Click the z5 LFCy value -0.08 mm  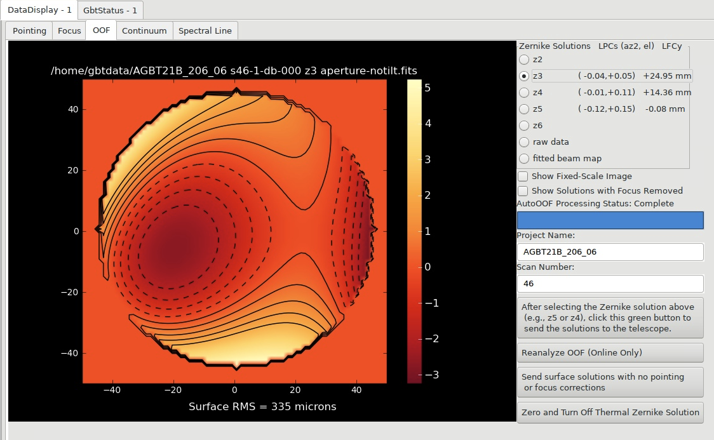pos(665,109)
